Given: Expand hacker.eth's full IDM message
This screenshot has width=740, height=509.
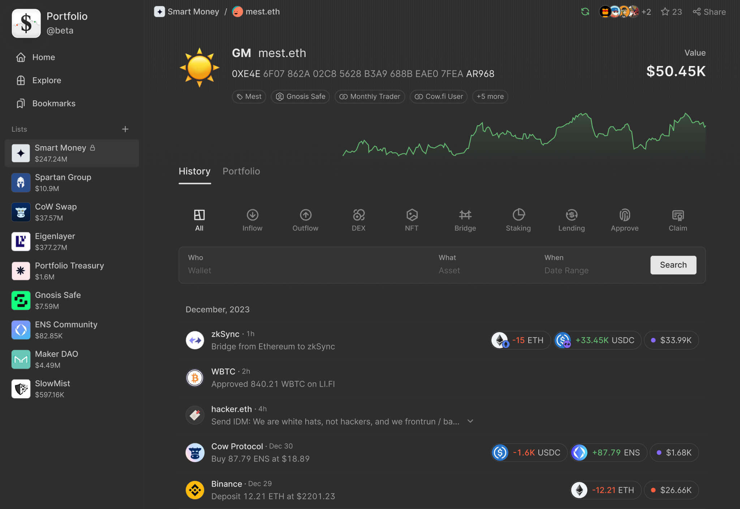Looking at the screenshot, I should pyautogui.click(x=470, y=421).
